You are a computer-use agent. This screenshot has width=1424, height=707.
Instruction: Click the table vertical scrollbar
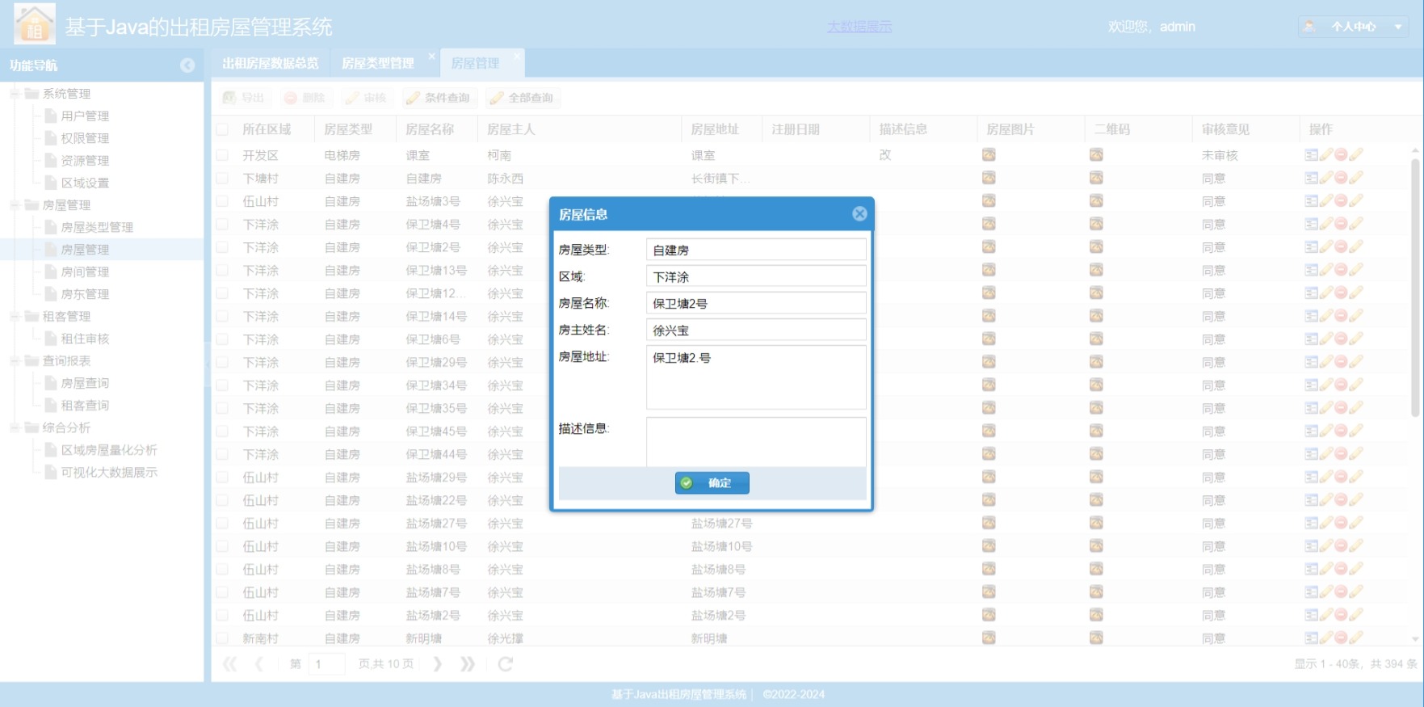pos(1414,287)
